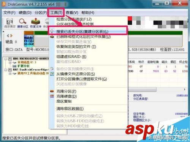
Task: Choose 打开分区镜像以便提取文件(G)
Action: [82, 79]
